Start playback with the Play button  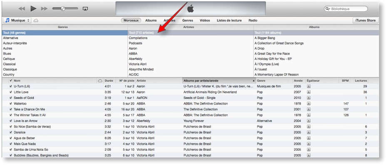coord(33,9)
